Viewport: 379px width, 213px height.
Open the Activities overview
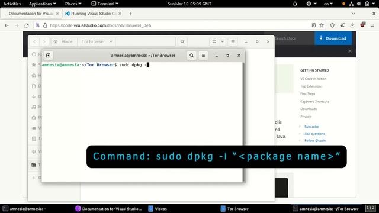tap(12, 4)
